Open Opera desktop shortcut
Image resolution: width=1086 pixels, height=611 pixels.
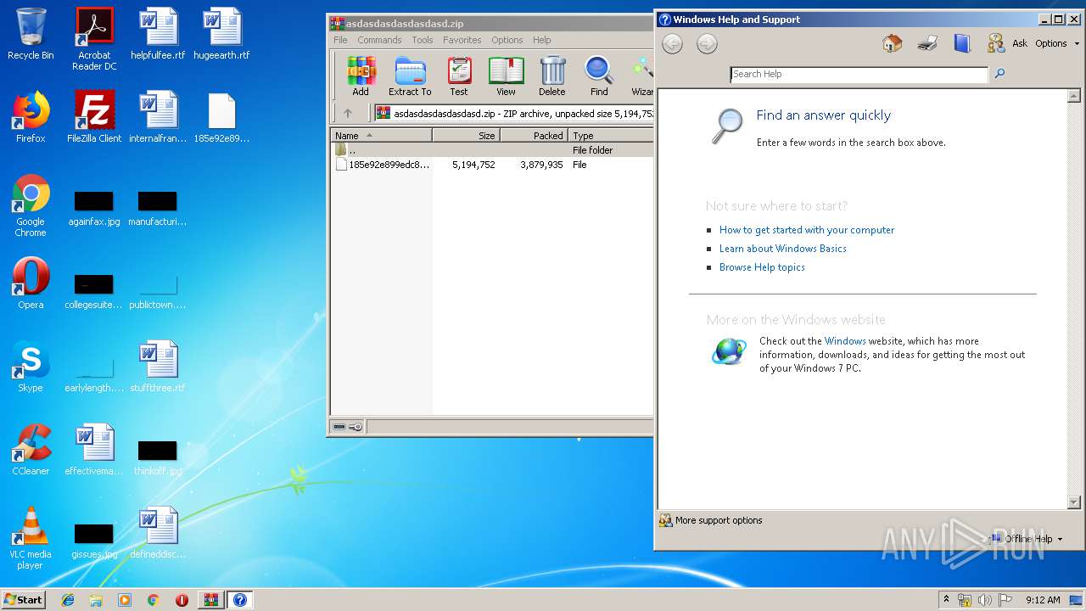tap(31, 283)
